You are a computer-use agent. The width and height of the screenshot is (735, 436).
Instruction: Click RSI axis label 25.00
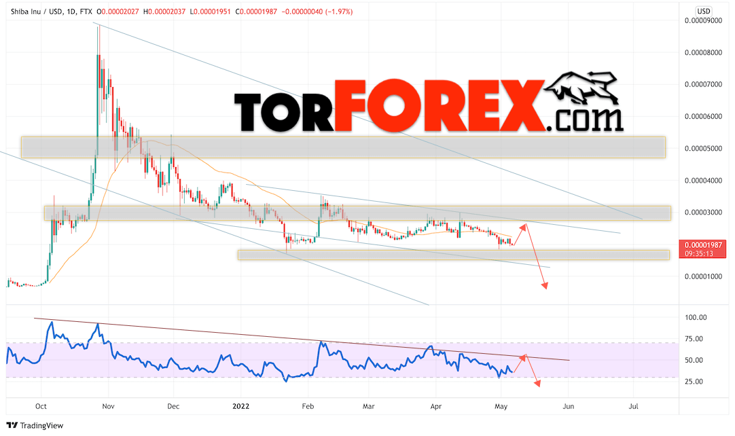click(694, 381)
